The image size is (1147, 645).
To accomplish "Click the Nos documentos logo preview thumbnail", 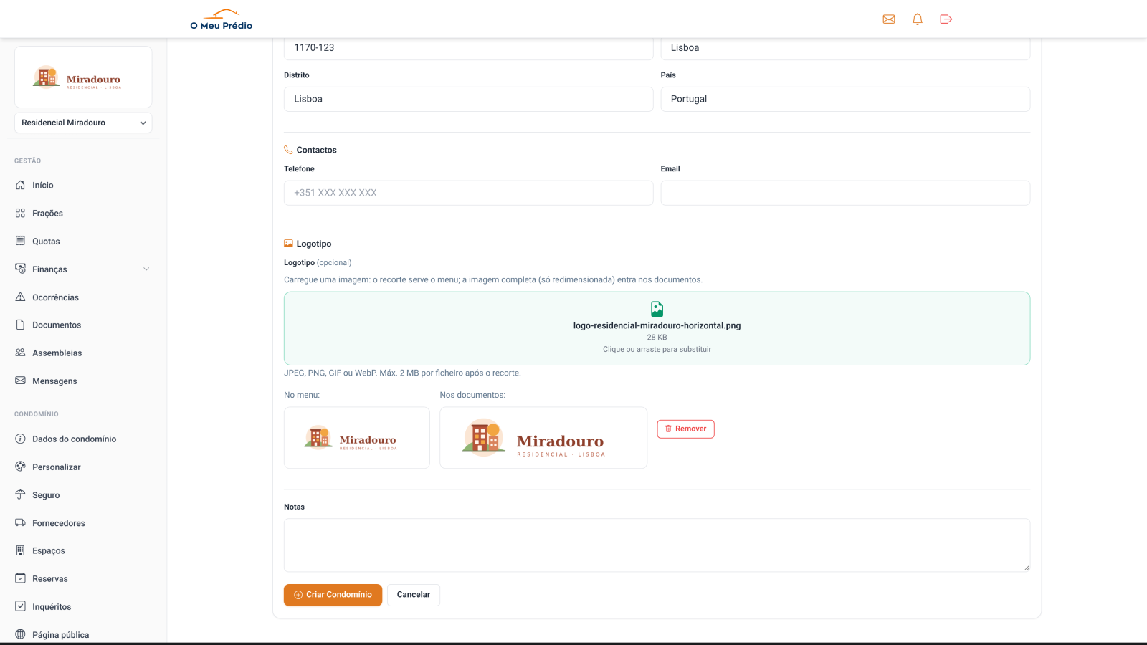I will point(543,438).
